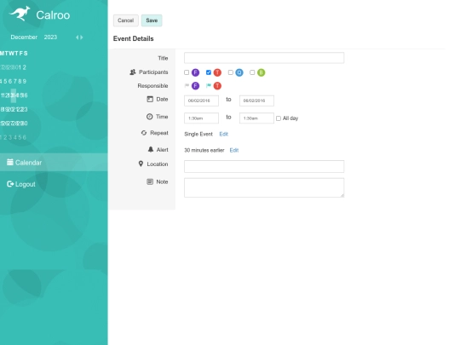This screenshot has height=345, width=460.
Task: Click December month label
Action: [x=24, y=37]
